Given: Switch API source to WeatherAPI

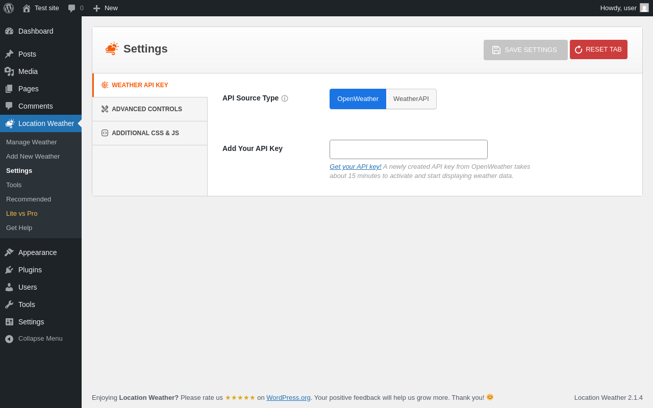Looking at the screenshot, I should coord(411,99).
